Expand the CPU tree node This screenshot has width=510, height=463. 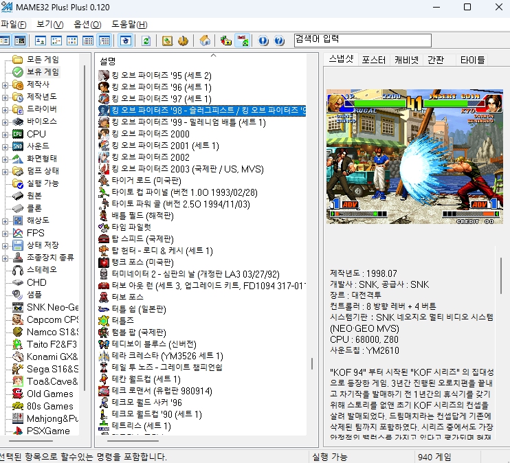(5, 135)
